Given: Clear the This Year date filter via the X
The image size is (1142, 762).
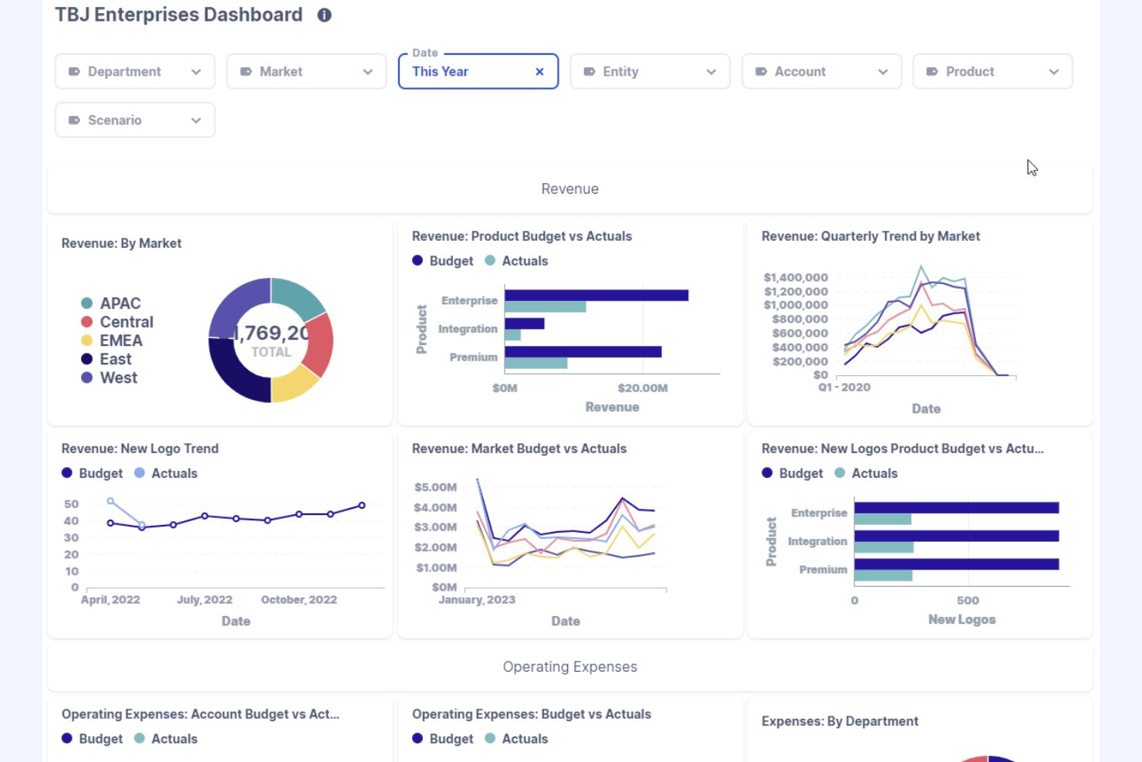Looking at the screenshot, I should (x=539, y=71).
